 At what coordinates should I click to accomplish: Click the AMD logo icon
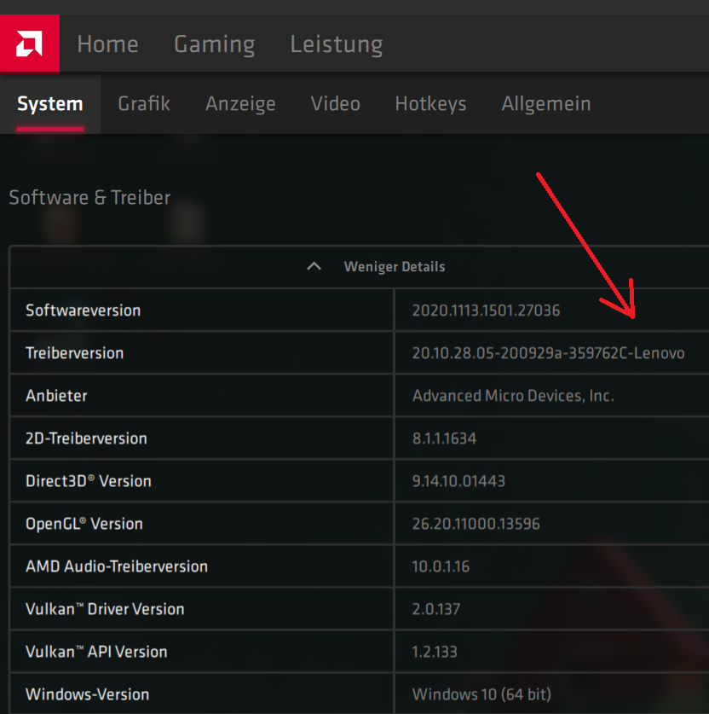[30, 44]
